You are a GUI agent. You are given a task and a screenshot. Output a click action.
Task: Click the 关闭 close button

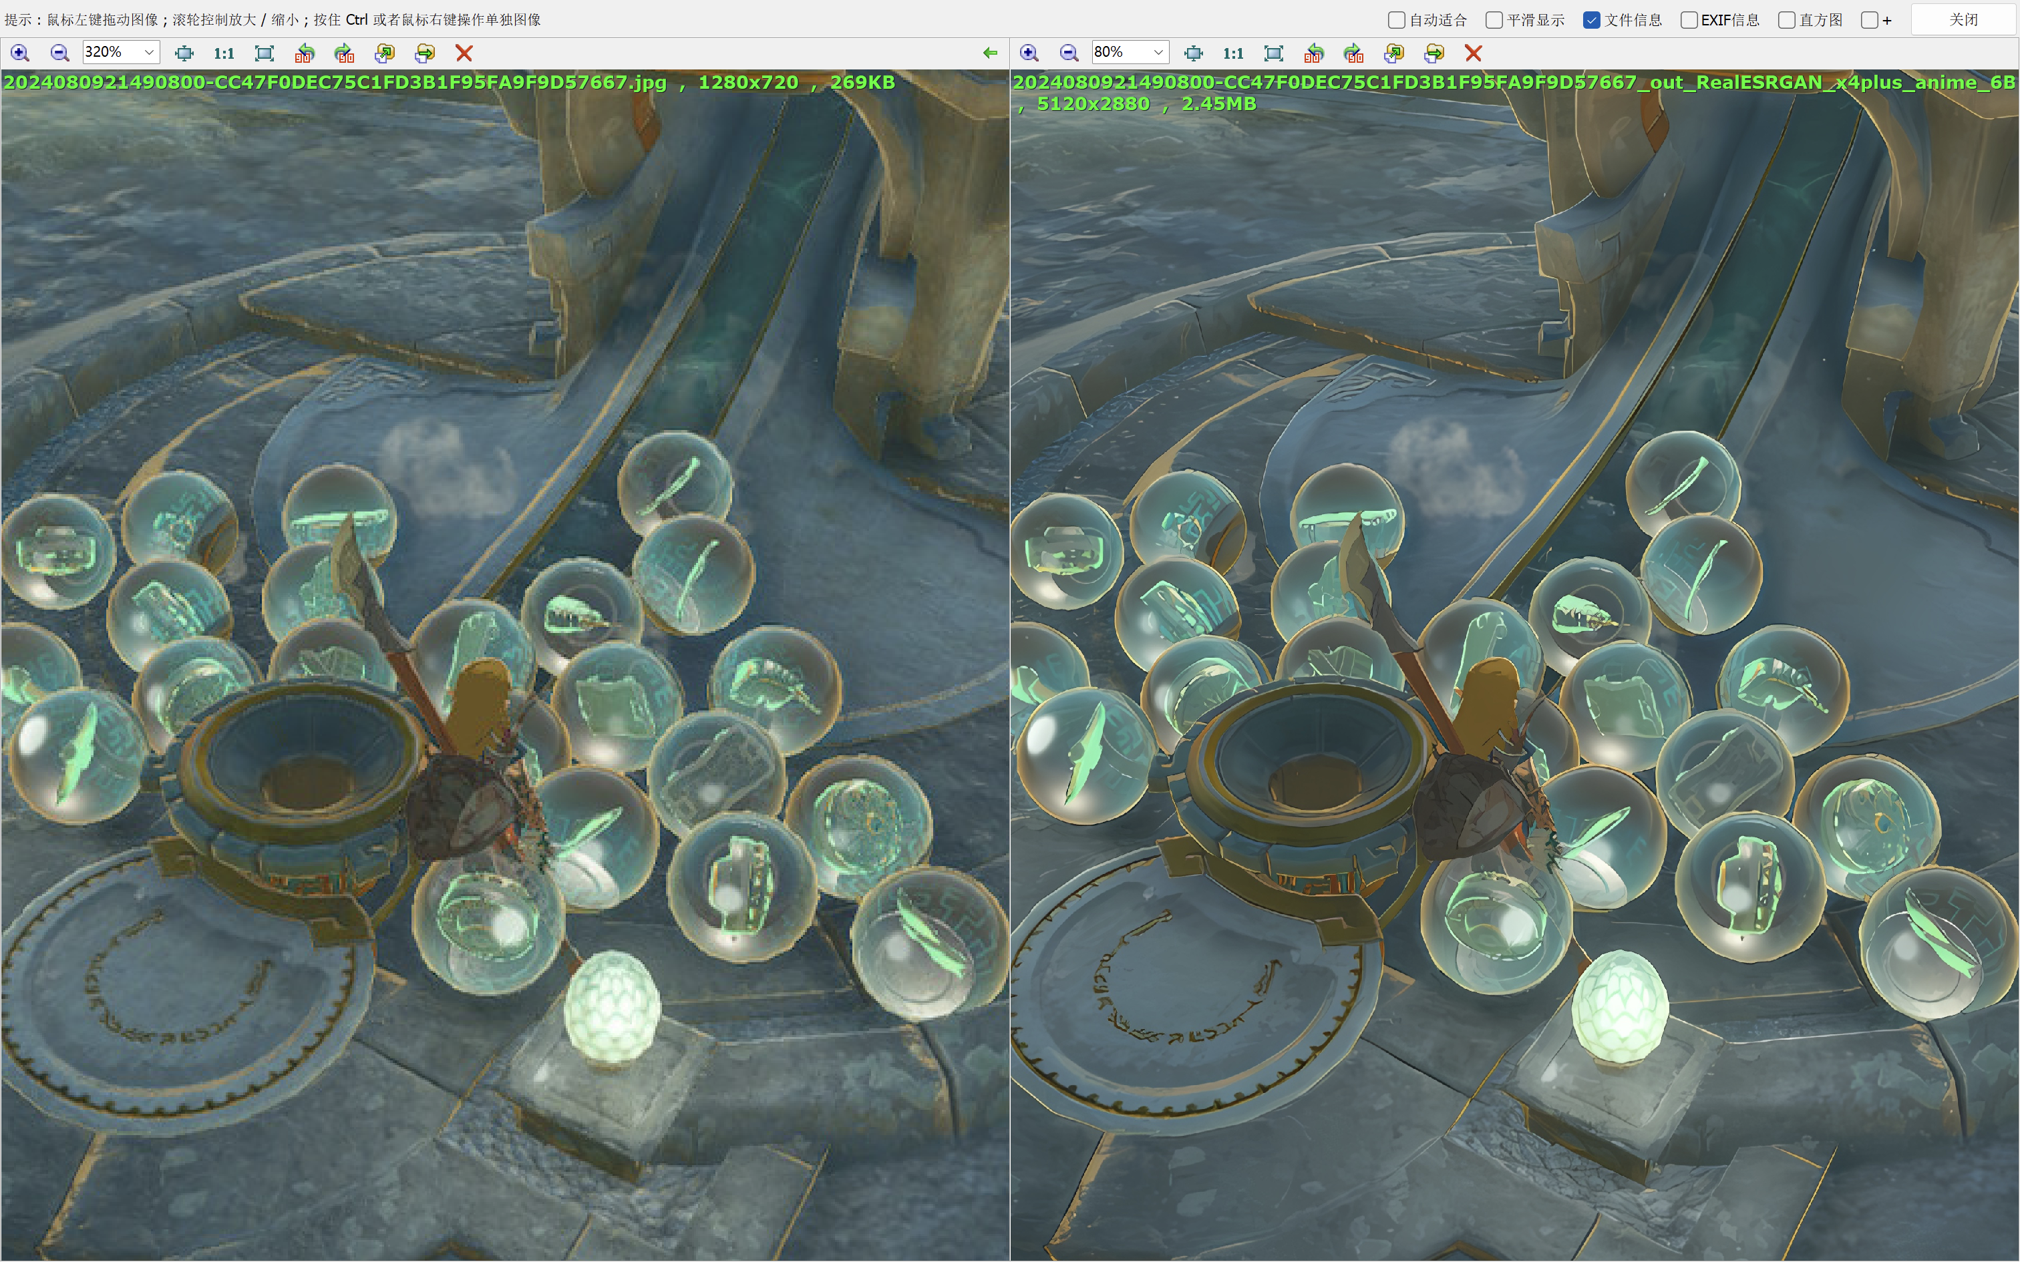pyautogui.click(x=1963, y=19)
